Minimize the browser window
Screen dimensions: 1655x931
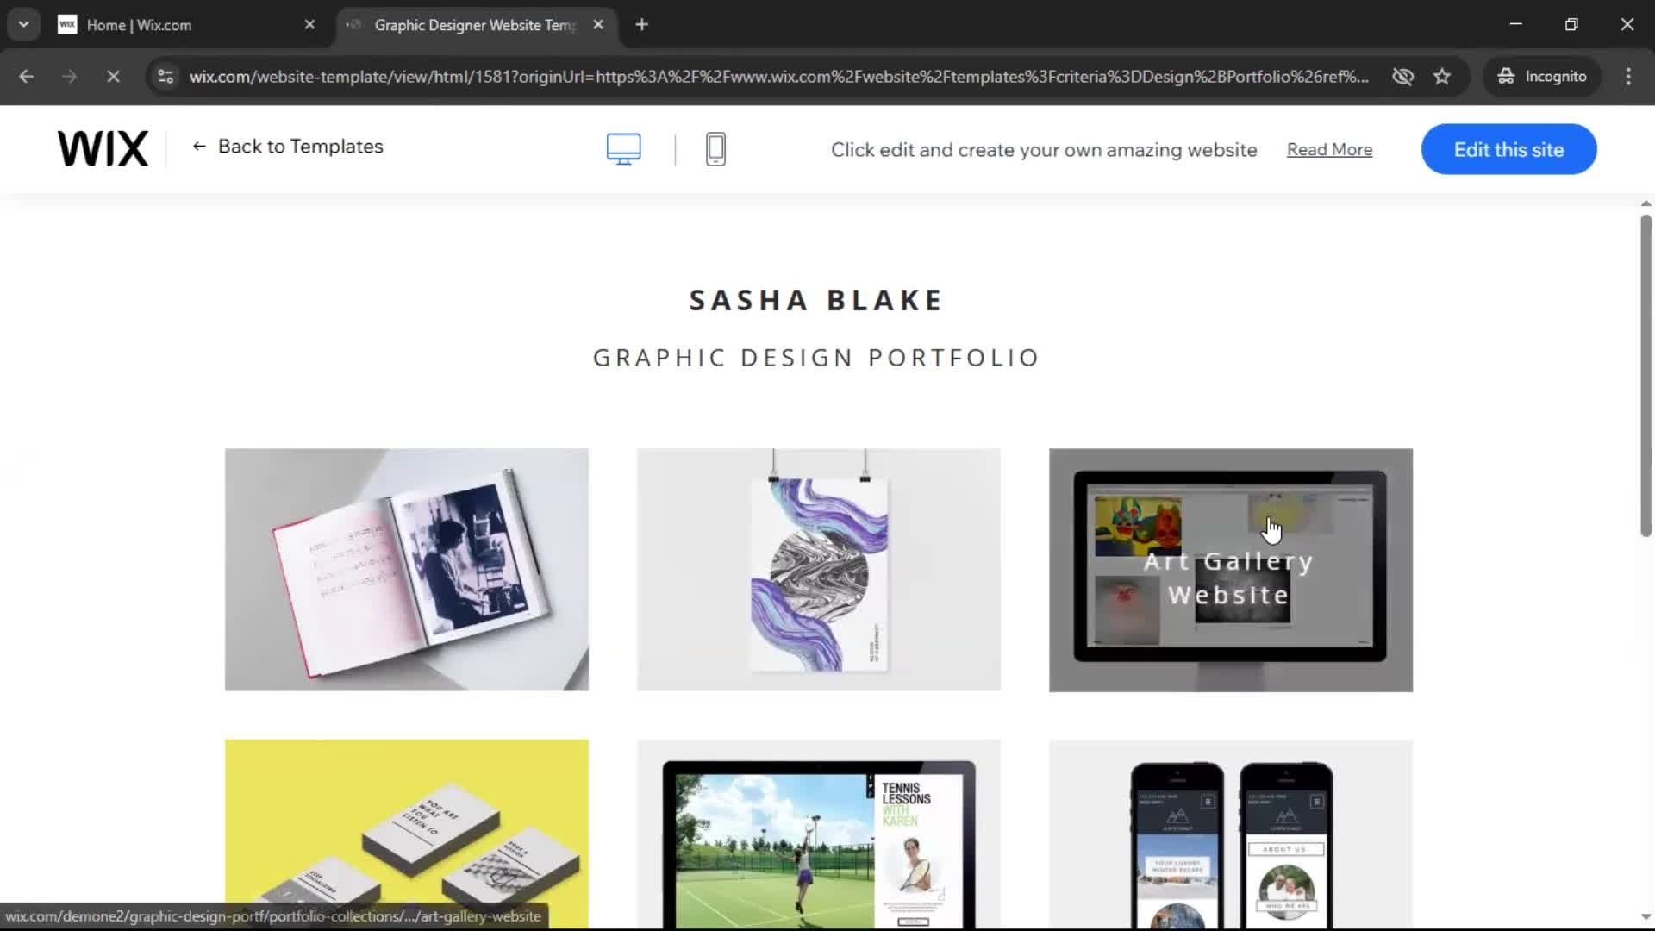point(1515,25)
